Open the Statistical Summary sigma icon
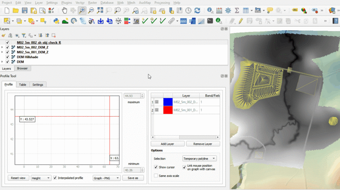The image size is (340, 190). click(x=237, y=10)
